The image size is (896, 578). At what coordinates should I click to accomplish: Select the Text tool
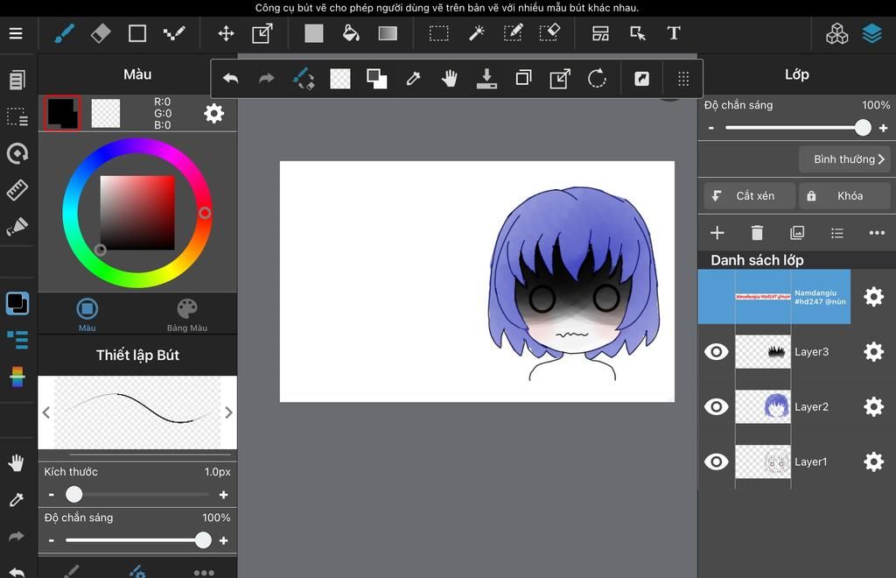674,34
